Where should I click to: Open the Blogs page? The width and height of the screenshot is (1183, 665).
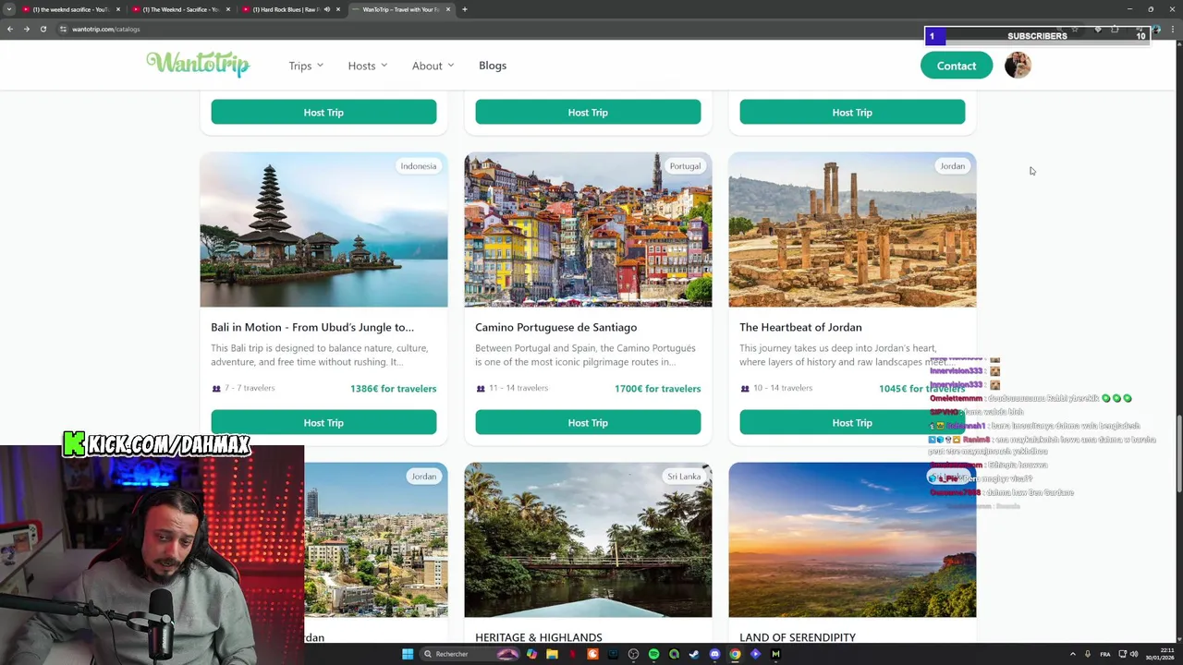493,66
